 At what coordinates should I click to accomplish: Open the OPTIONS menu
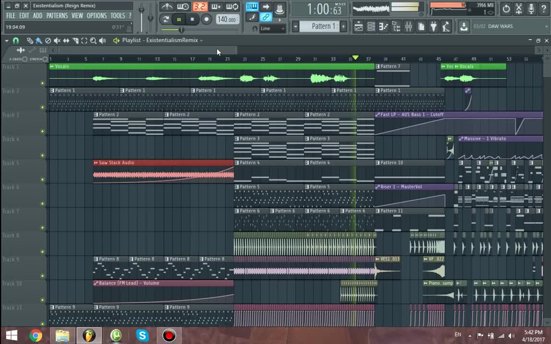(96, 16)
